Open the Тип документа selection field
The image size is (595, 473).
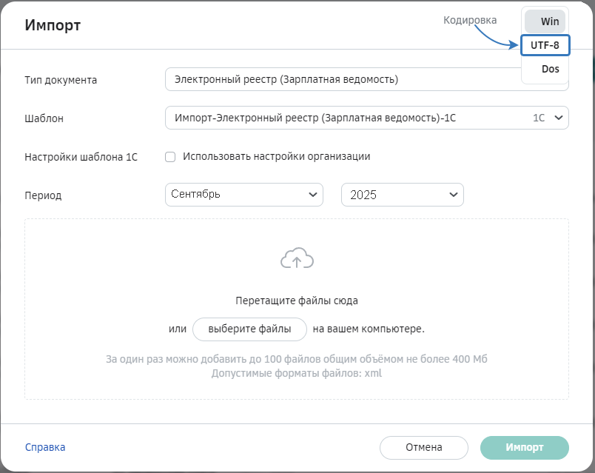[x=340, y=79]
